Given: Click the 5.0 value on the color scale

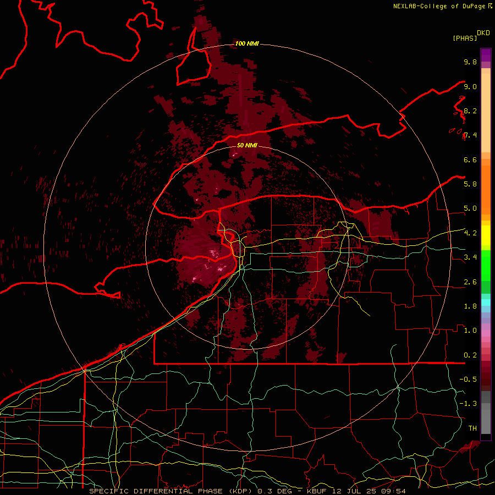Looking at the screenshot, I should coord(470,208).
